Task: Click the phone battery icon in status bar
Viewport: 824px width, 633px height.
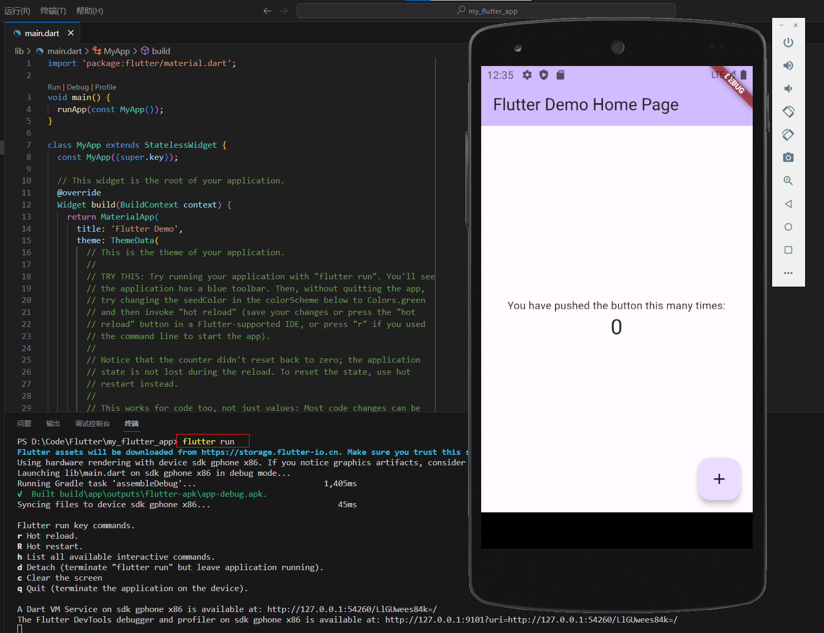Action: (x=743, y=74)
